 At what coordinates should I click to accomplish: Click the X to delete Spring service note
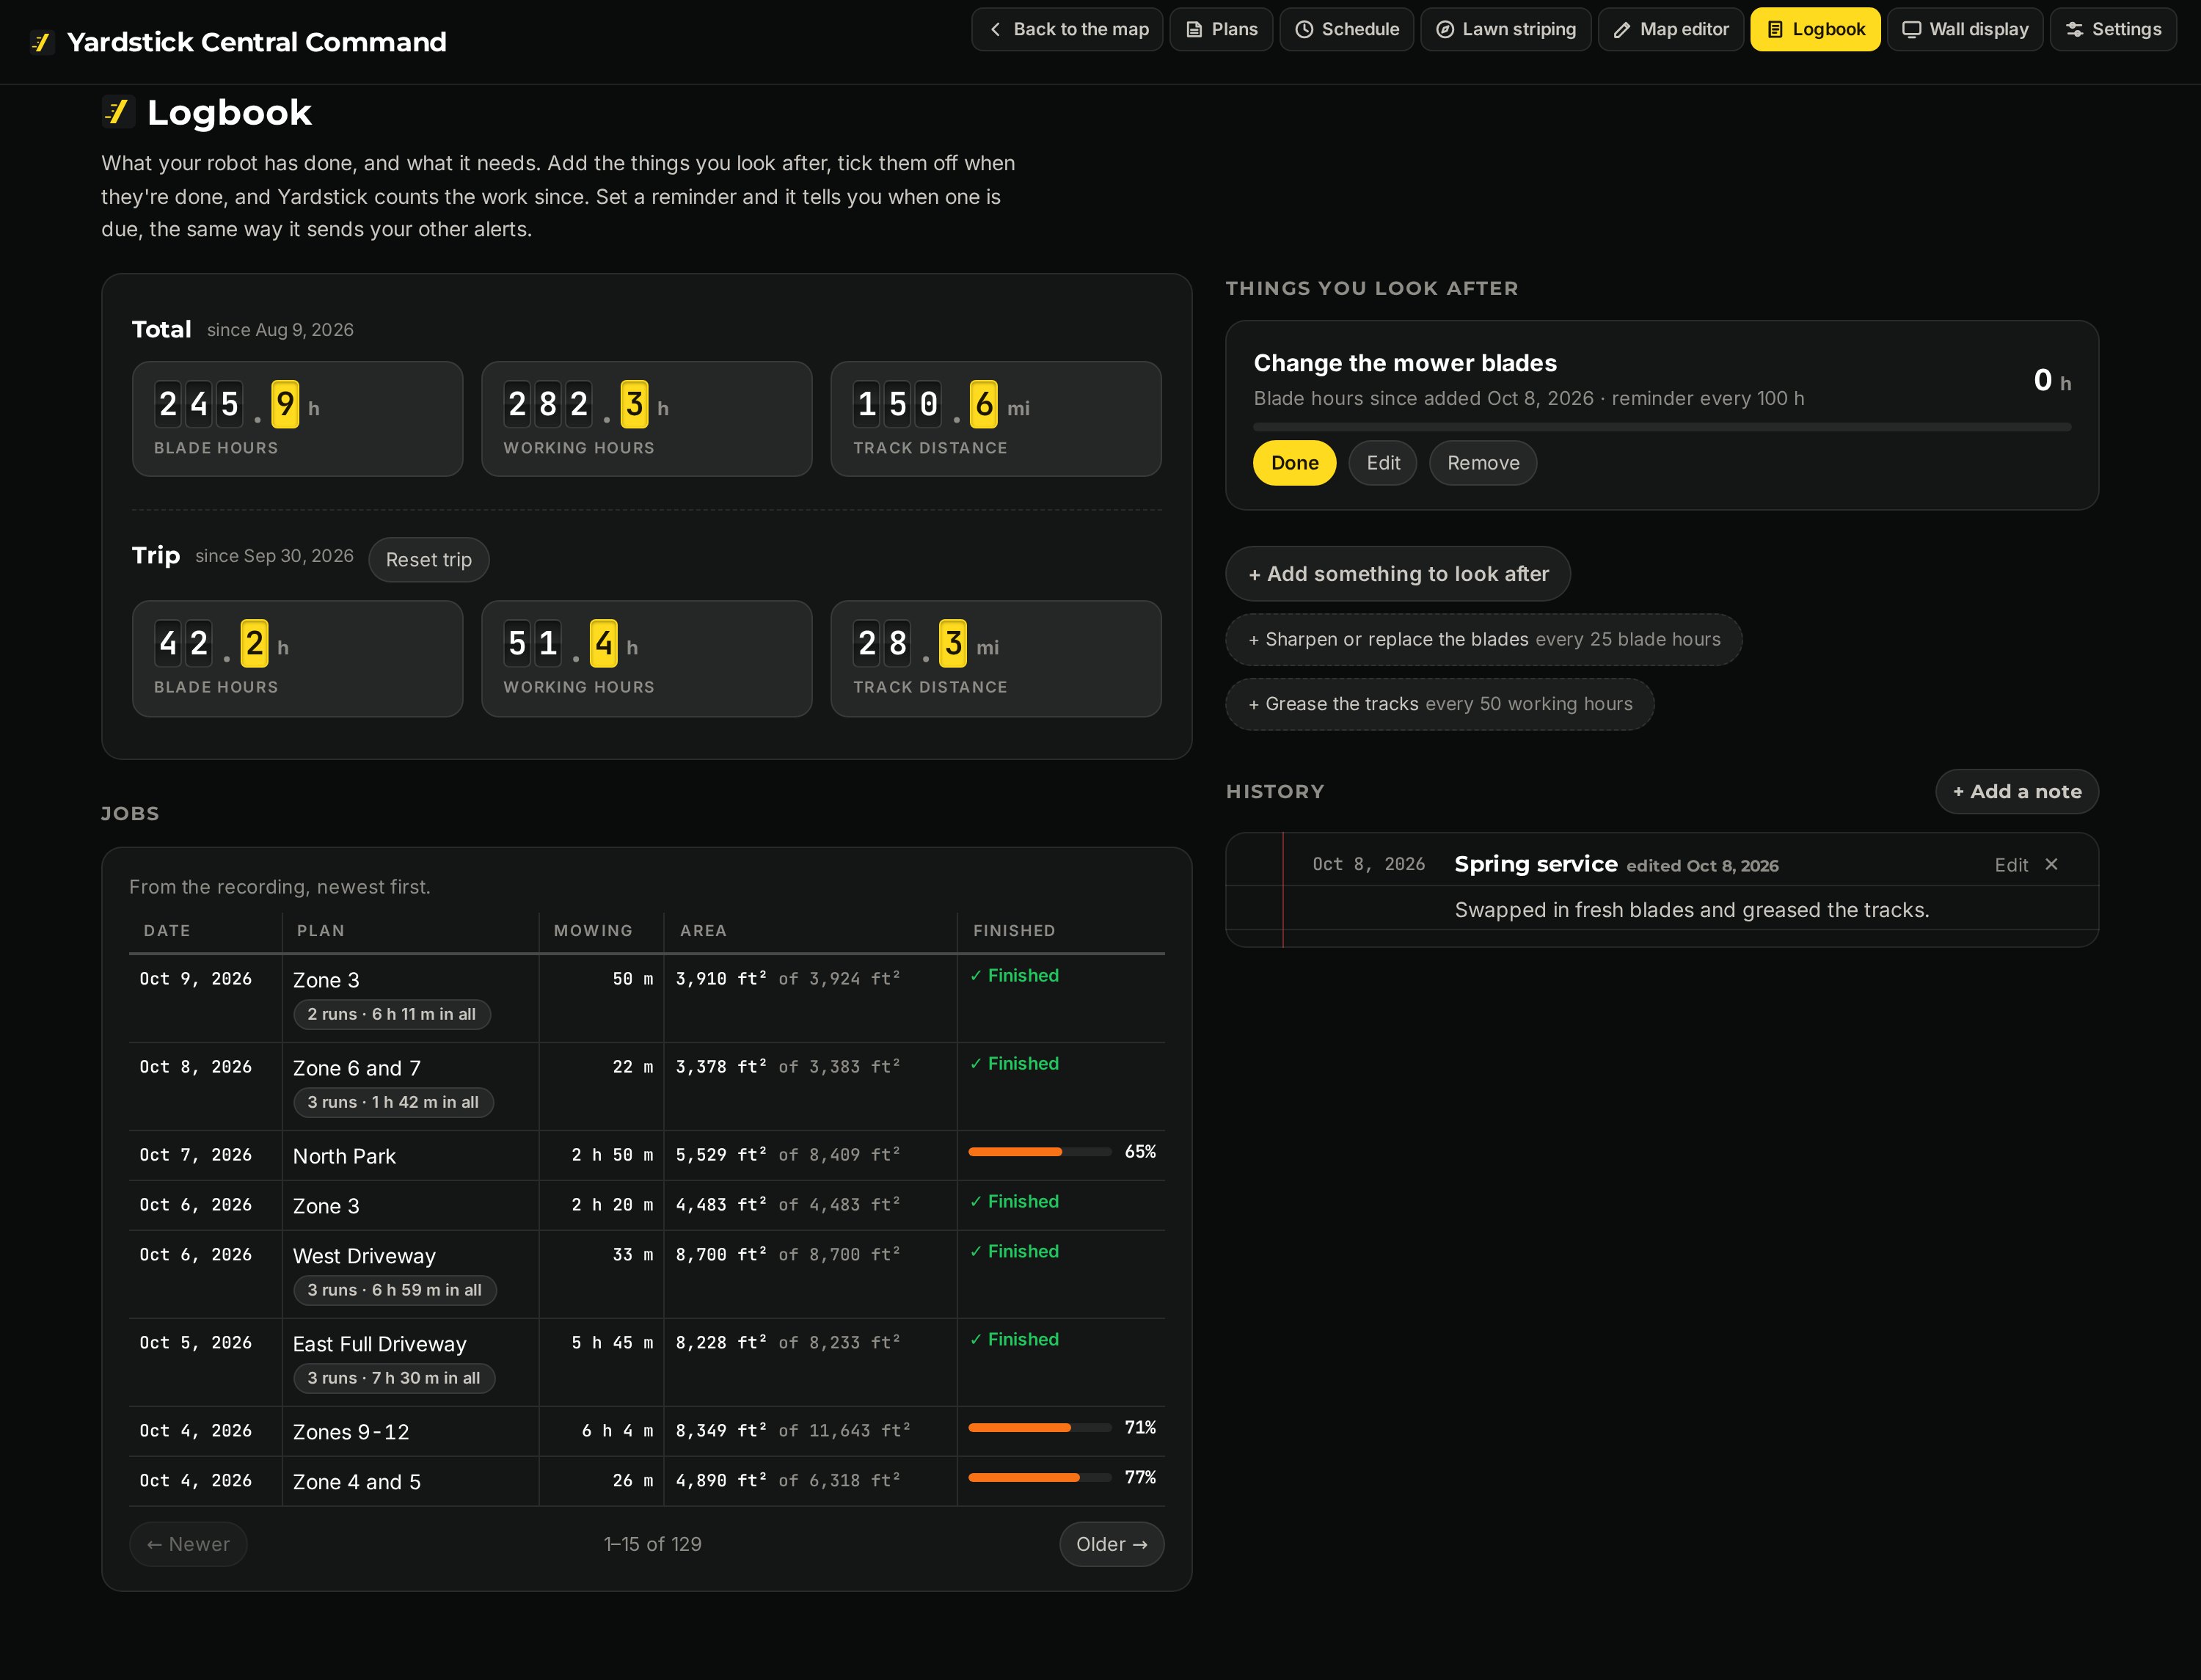point(2051,864)
